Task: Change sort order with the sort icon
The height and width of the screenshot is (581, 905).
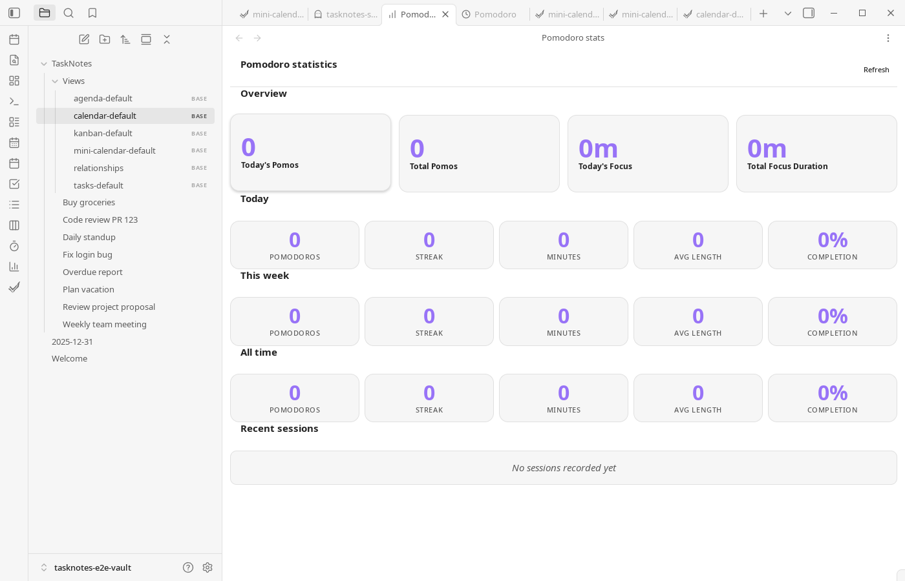Action: (125, 39)
